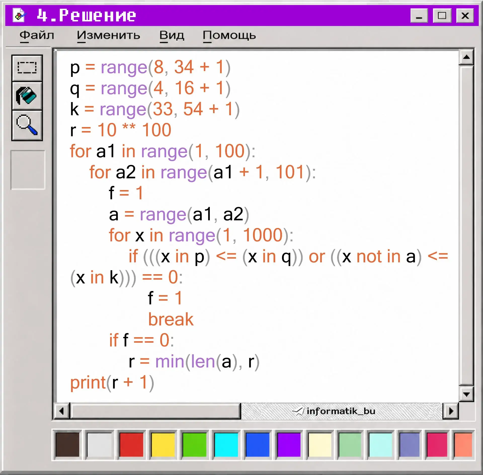Screen dimensions: 483x475
Task: Pick the yellow color swatch
Action: (163, 445)
